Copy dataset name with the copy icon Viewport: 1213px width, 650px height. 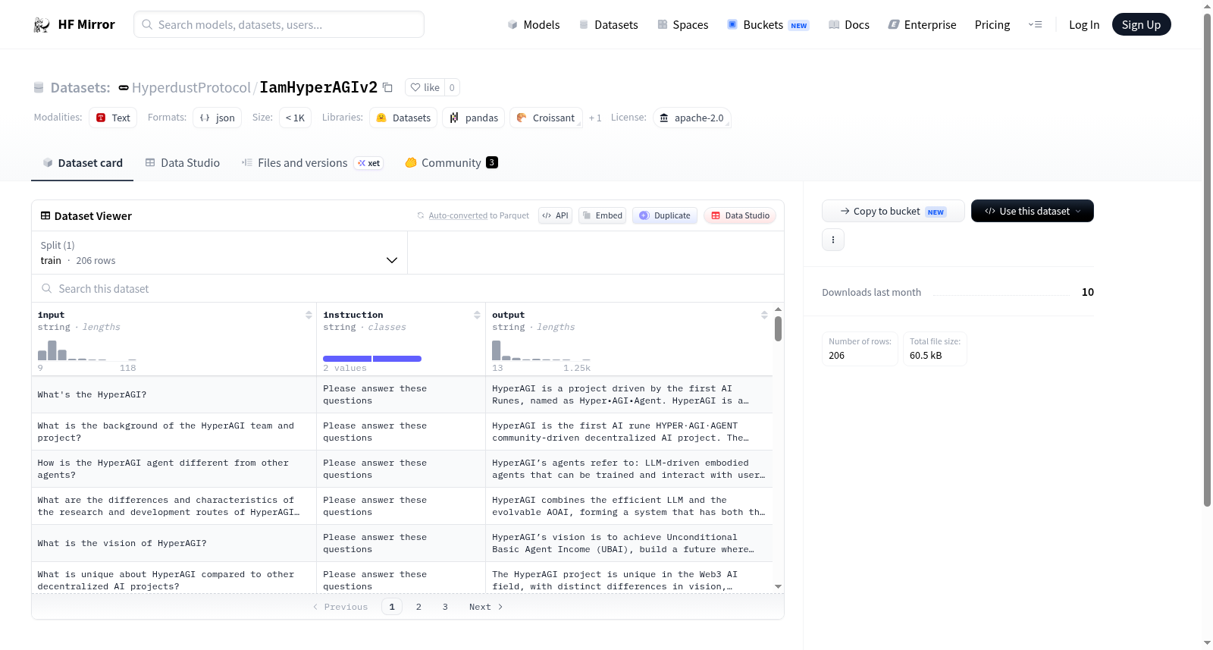(x=387, y=87)
